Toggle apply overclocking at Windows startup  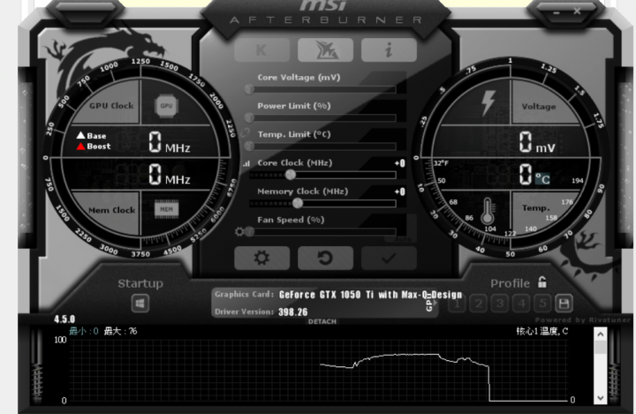point(140,304)
